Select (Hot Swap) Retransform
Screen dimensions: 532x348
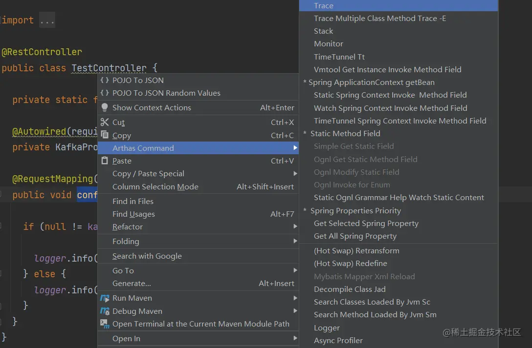point(399,251)
